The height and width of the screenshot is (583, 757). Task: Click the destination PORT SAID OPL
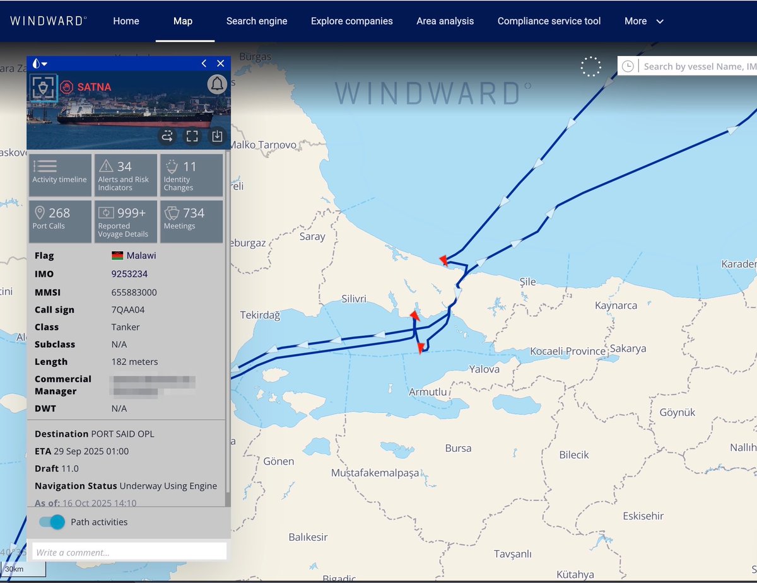click(122, 434)
